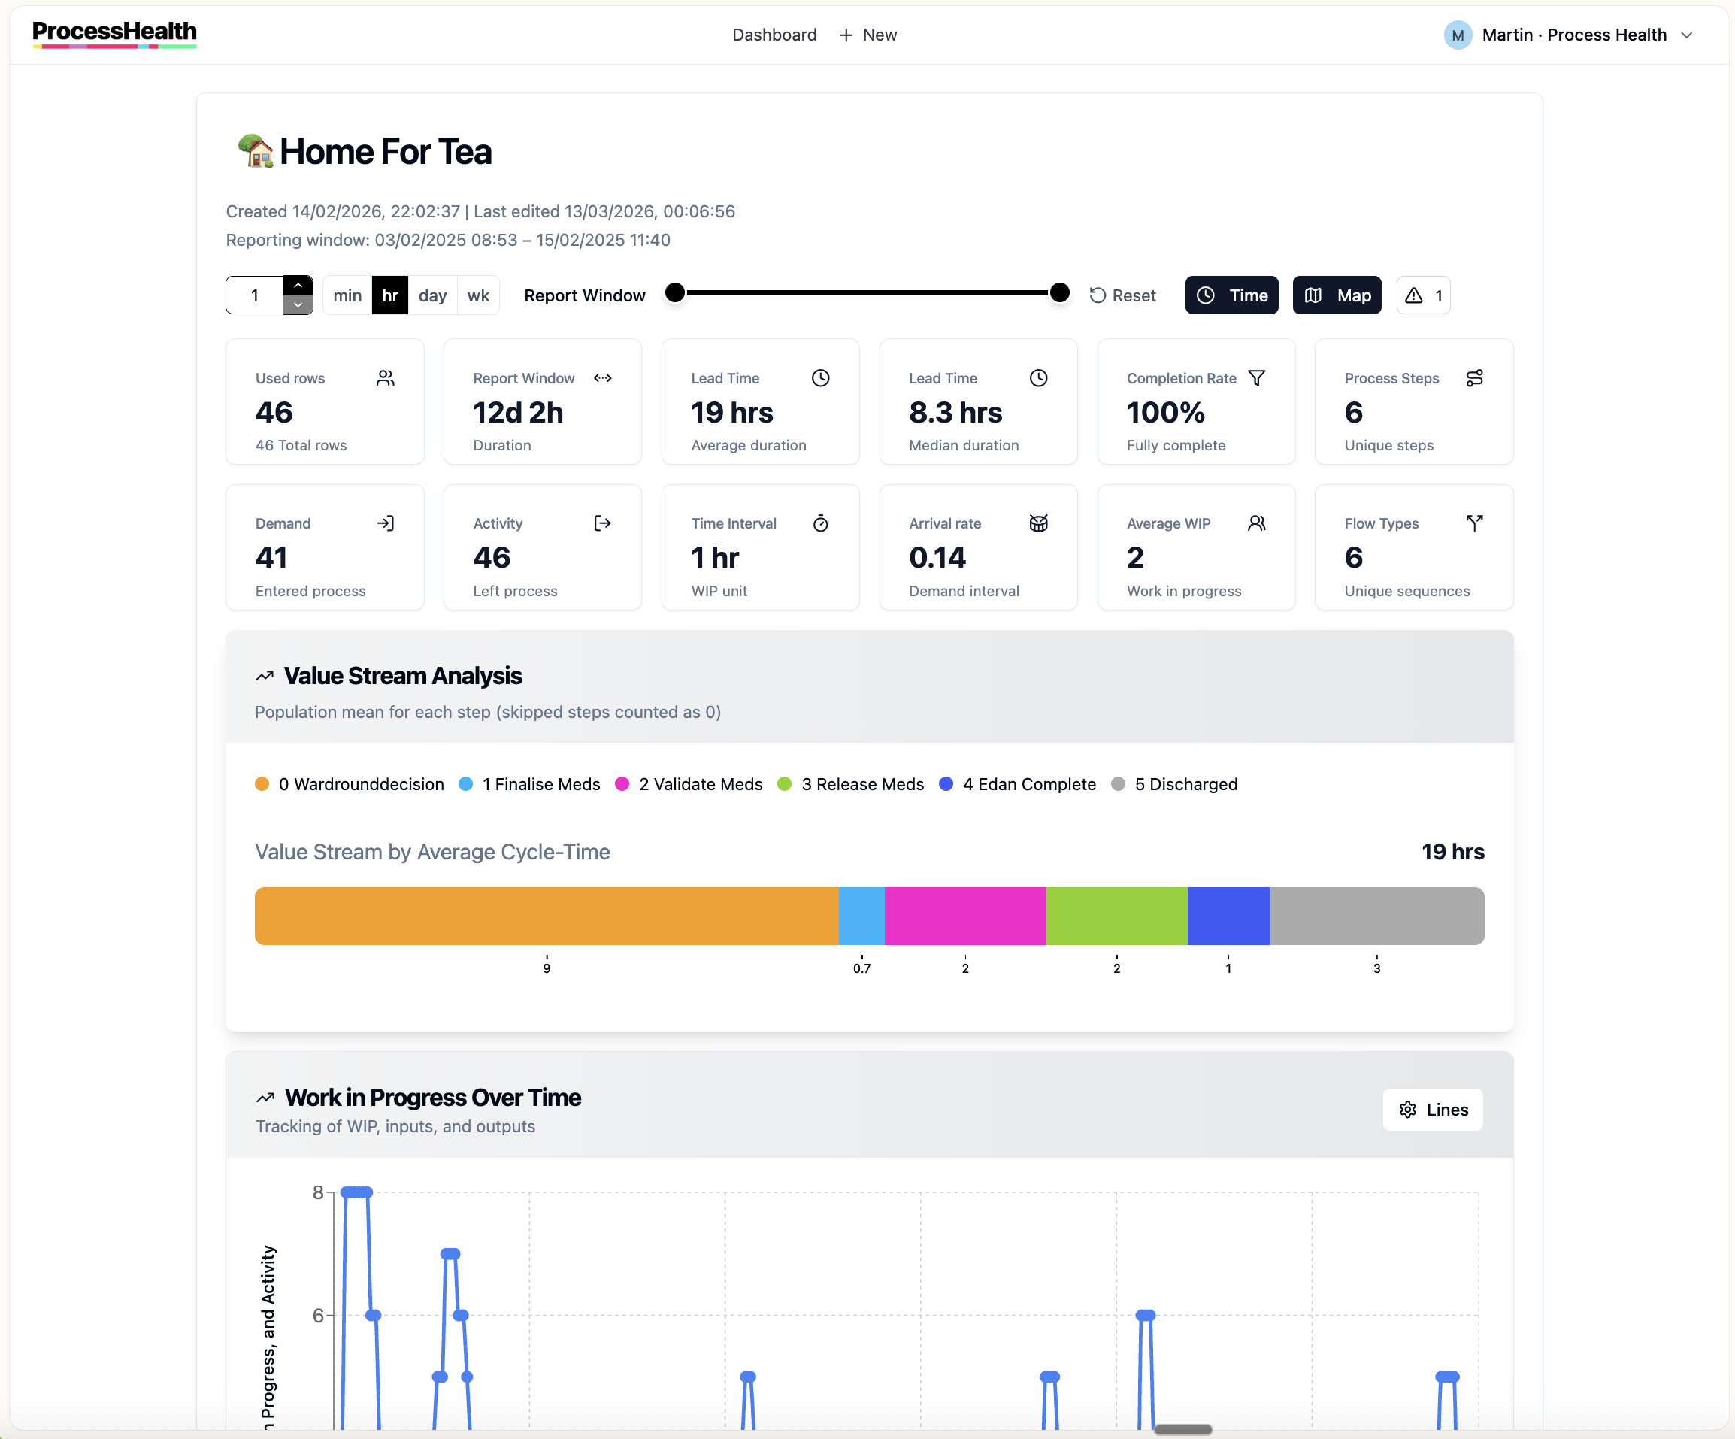Click the Process Steps route icon
The width and height of the screenshot is (1735, 1439).
1474,377
